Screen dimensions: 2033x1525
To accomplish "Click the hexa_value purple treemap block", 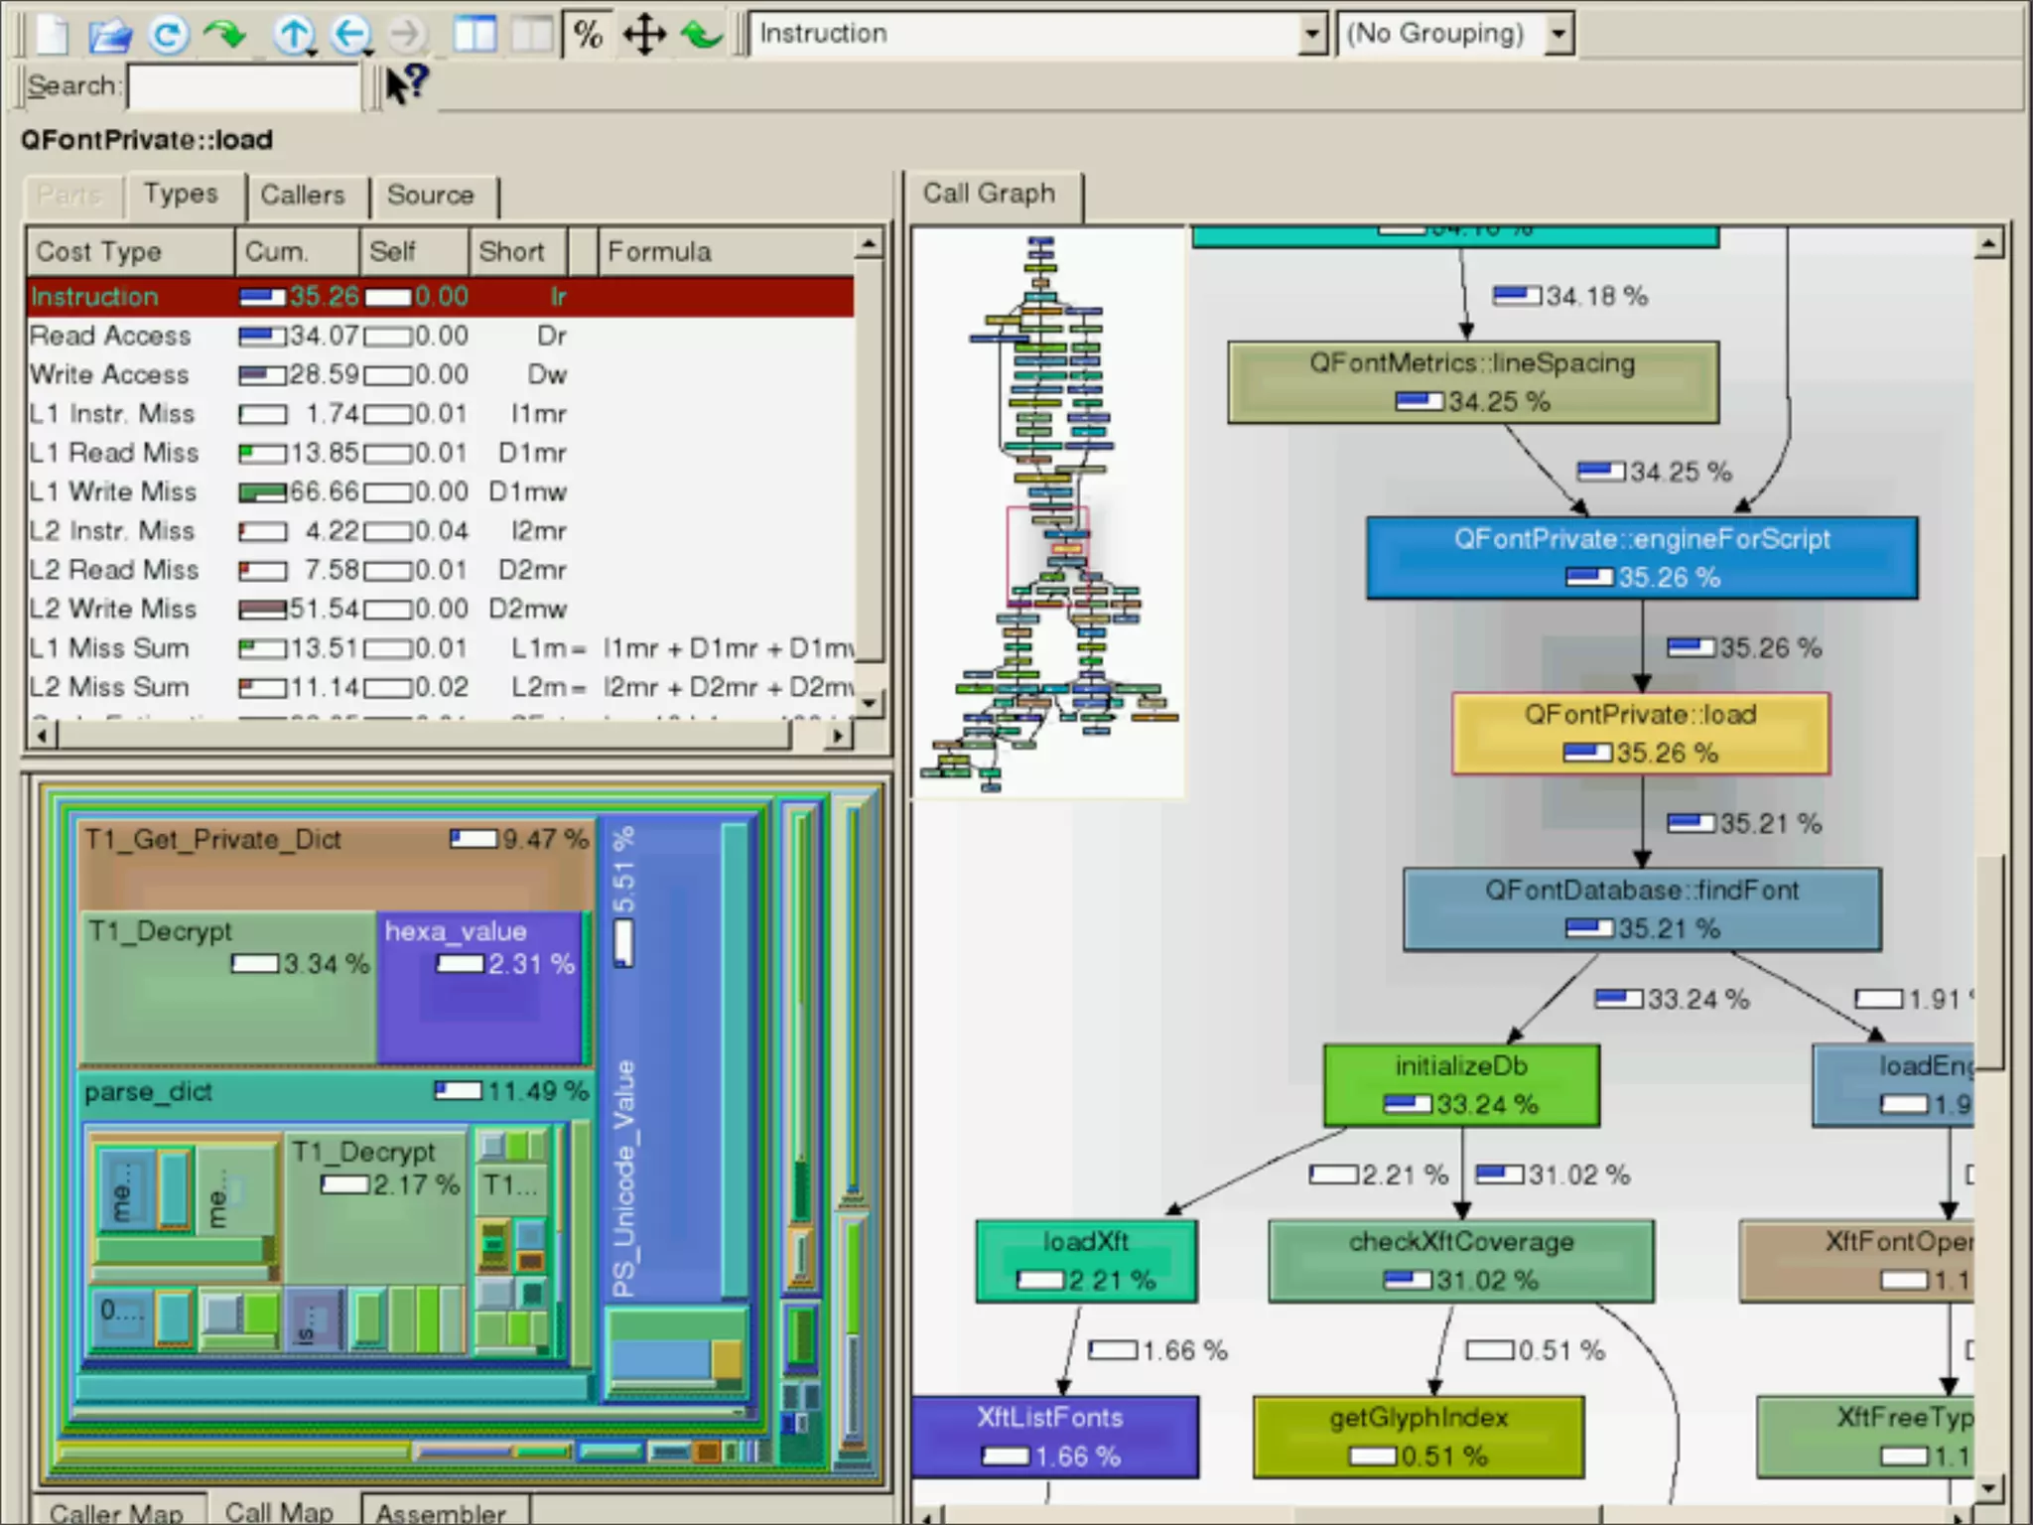I will [478, 993].
